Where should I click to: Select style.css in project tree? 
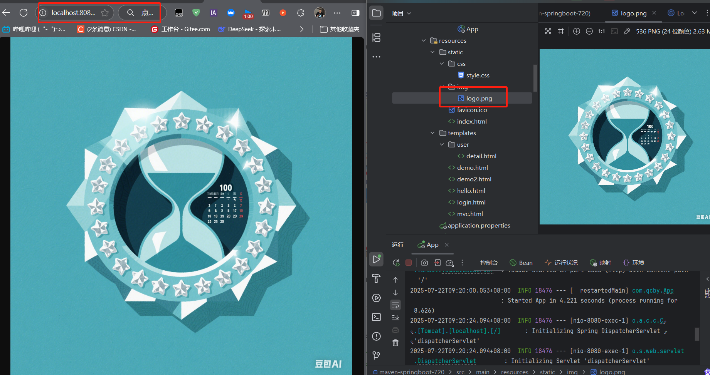[x=473, y=75]
